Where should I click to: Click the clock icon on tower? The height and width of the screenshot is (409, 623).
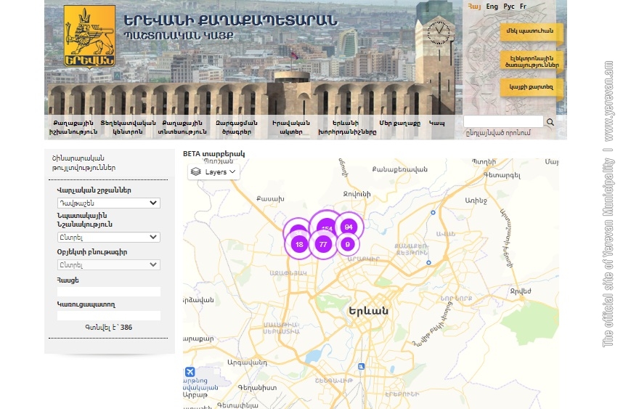439,31
